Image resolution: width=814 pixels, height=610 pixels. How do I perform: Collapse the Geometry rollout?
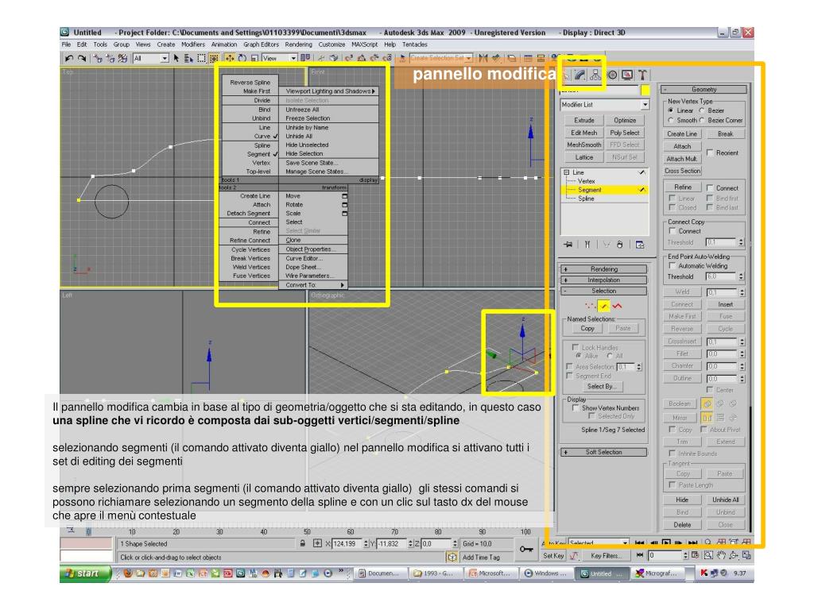[x=704, y=89]
